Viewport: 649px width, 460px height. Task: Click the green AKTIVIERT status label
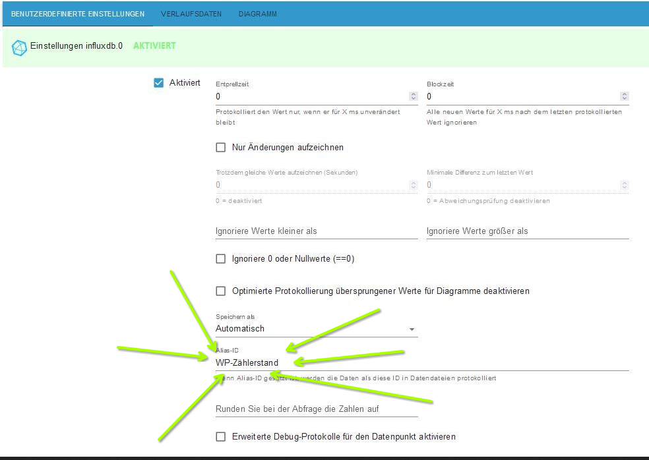(154, 46)
